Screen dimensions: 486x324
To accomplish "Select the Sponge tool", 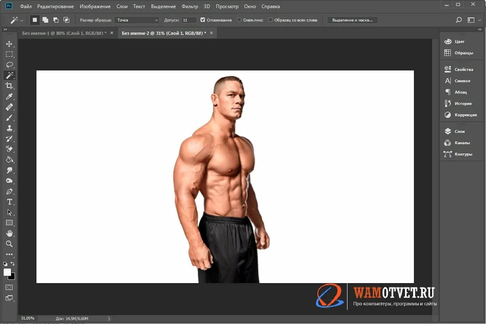I will coord(9,181).
